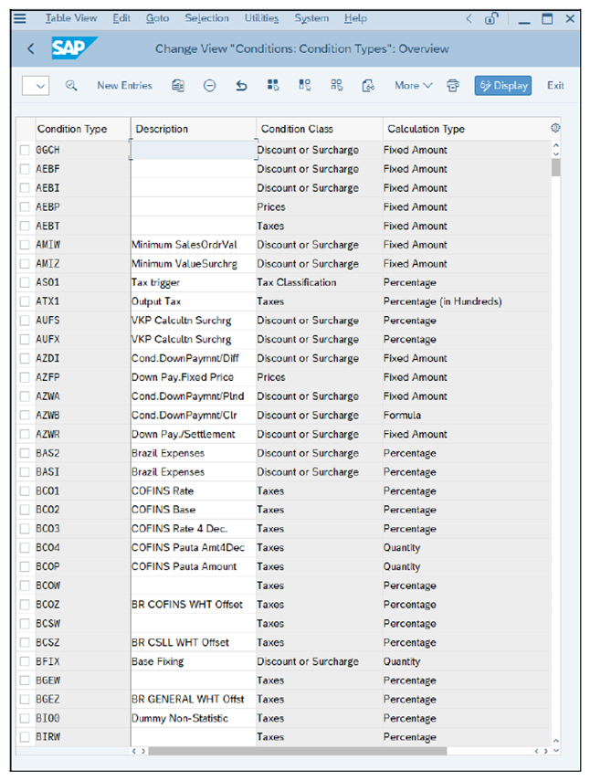
Task: Click the Print icon
Action: [x=453, y=86]
